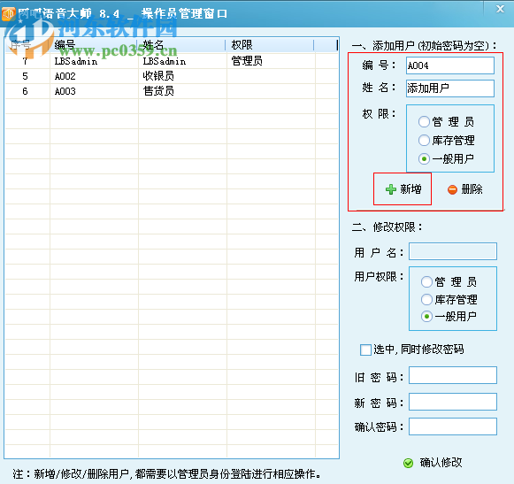Click the 收银员 name cell

tap(182, 76)
